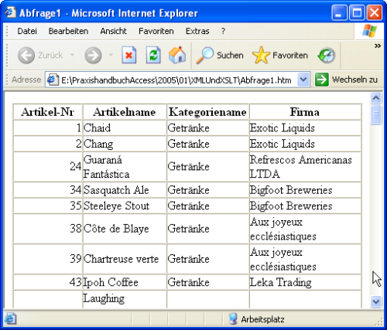Click the Guaraná Fantástica cell
This screenshot has width=387, height=330.
click(x=125, y=167)
